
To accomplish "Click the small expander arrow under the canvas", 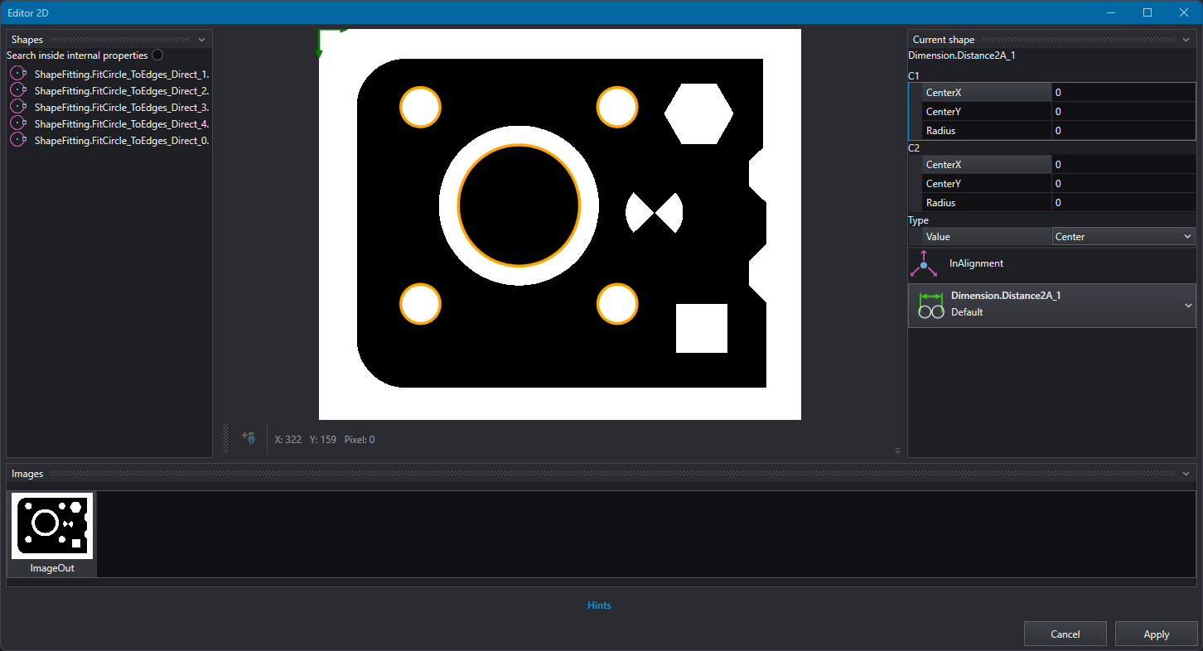I will pyautogui.click(x=897, y=451).
